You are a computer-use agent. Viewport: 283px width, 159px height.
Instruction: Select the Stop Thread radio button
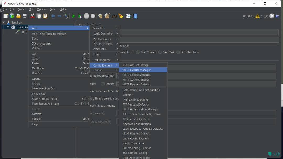click(138, 52)
